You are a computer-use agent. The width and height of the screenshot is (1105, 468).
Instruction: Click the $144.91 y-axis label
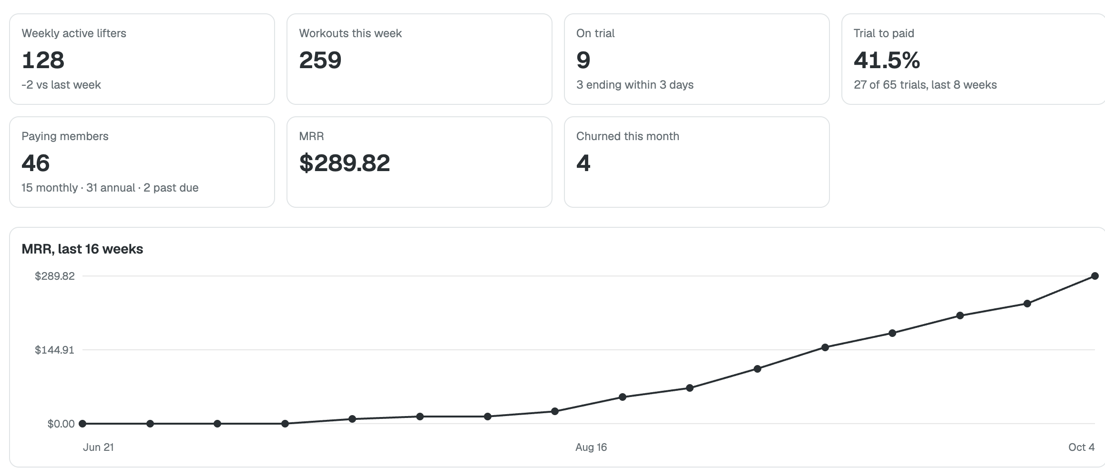(x=55, y=350)
